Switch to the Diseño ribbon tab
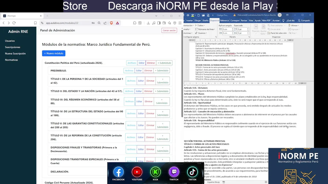This screenshot has height=184, width=328. point(206,20)
